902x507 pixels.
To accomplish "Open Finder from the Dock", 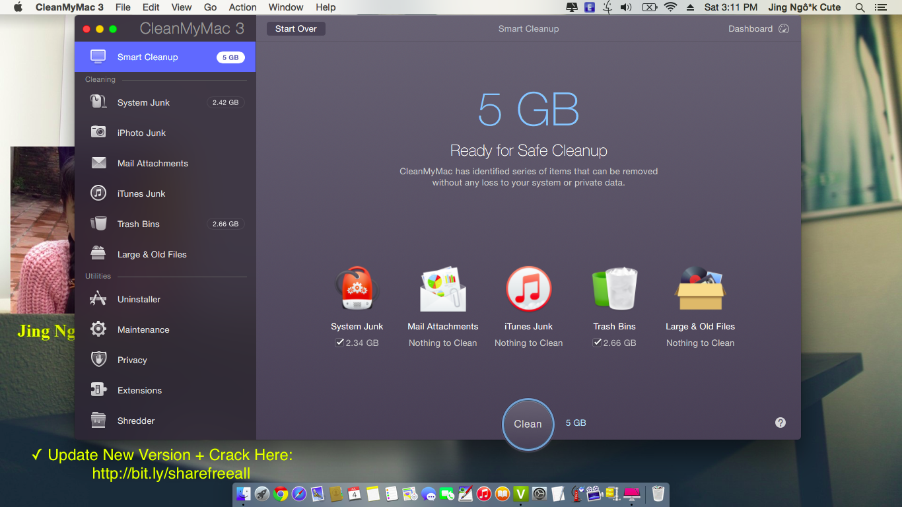I will [244, 493].
